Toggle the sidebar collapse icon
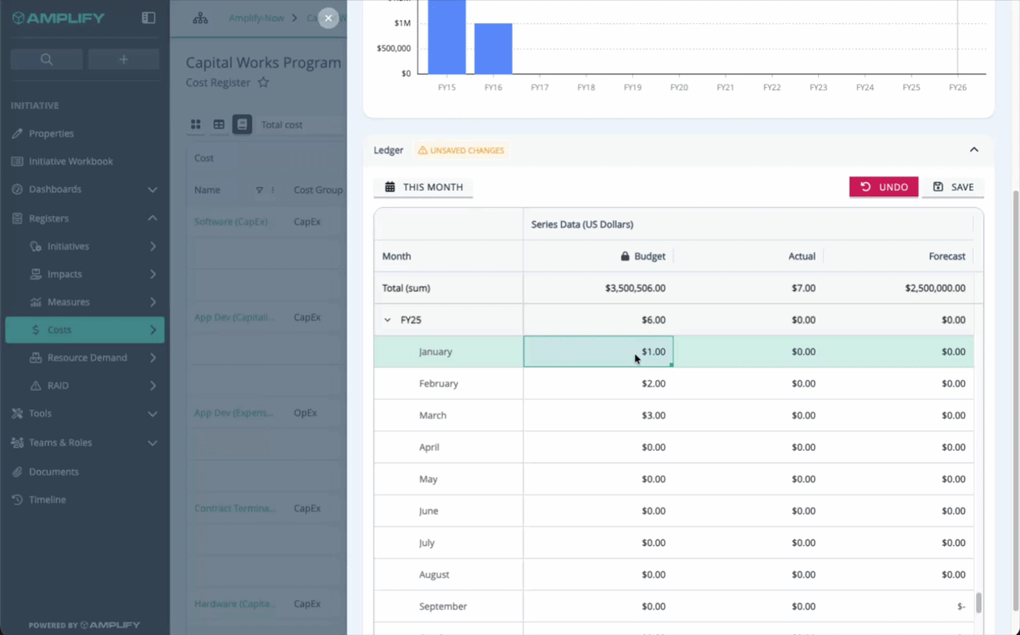Screen dimensions: 1020x635 point(148,18)
